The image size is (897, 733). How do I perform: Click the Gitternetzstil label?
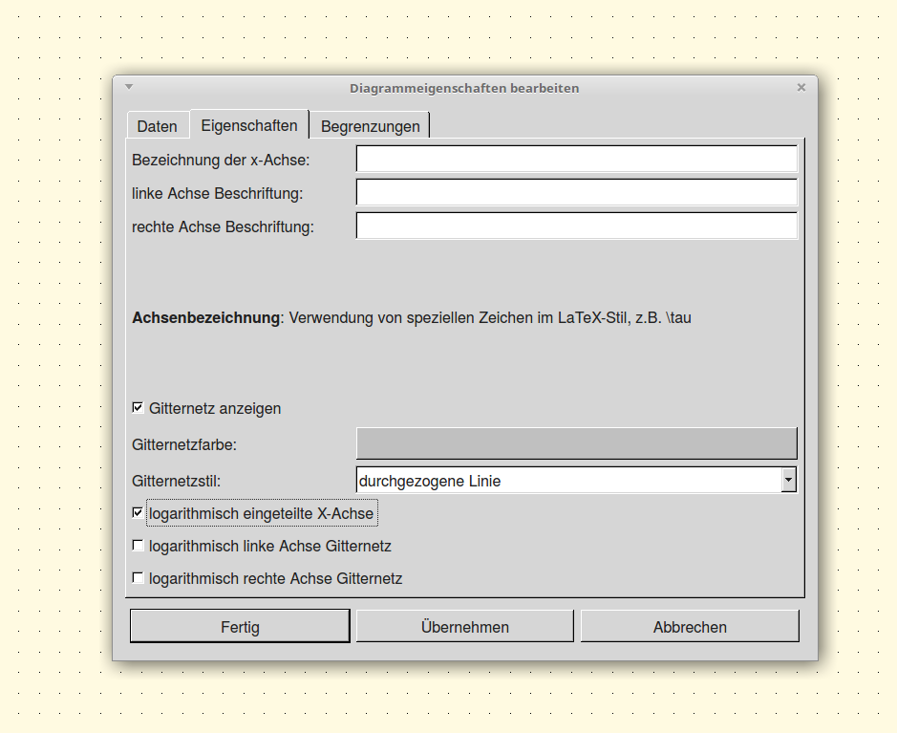click(x=176, y=482)
